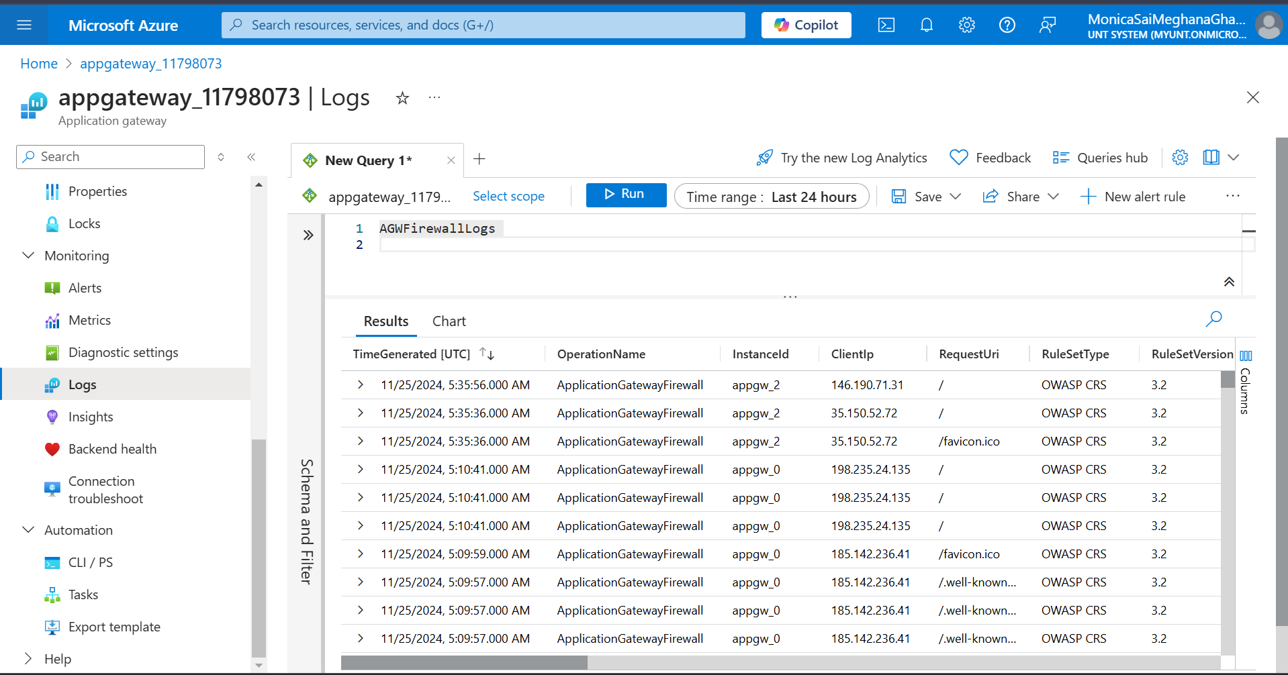Screen dimensions: 1288x675
Task: Favorite this resource with the star
Action: 402,98
